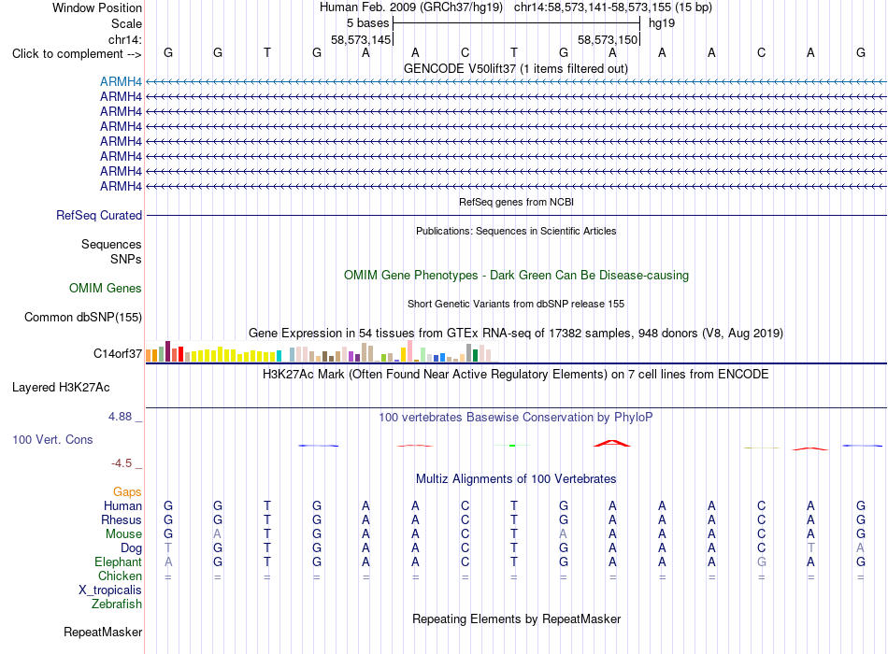The height and width of the screenshot is (654, 888).
Task: Click the H3K27Ac Mark ENCODE track title
Action: pos(516,375)
